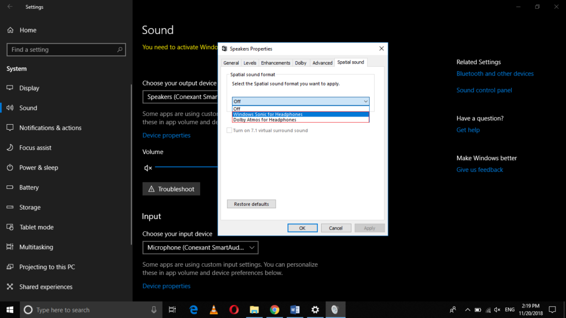Open Device properties under output device

[x=166, y=135]
